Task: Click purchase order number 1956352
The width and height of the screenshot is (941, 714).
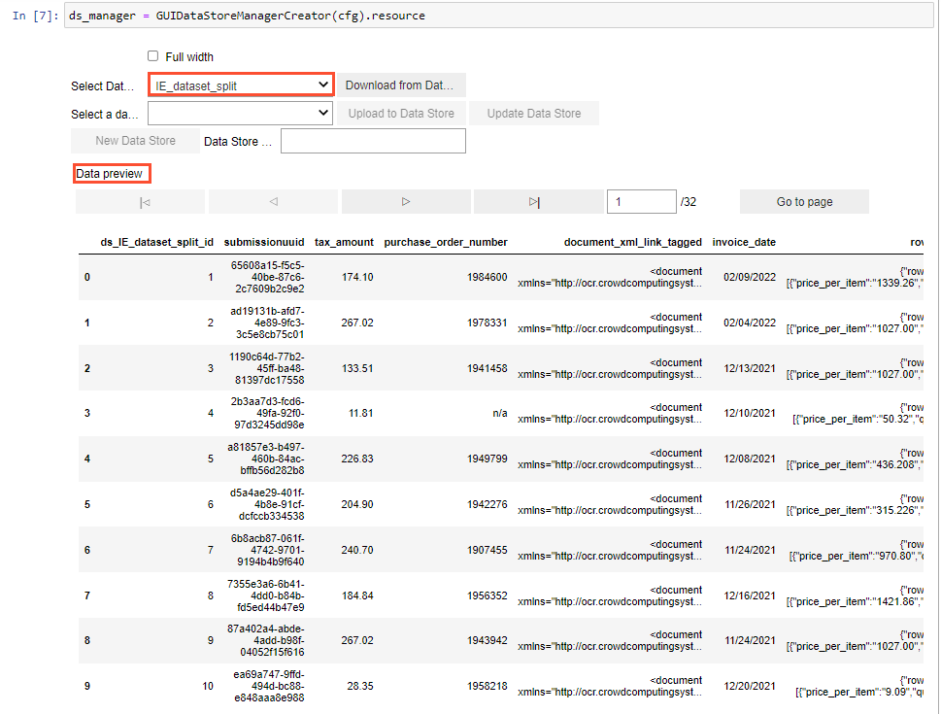Action: (487, 595)
